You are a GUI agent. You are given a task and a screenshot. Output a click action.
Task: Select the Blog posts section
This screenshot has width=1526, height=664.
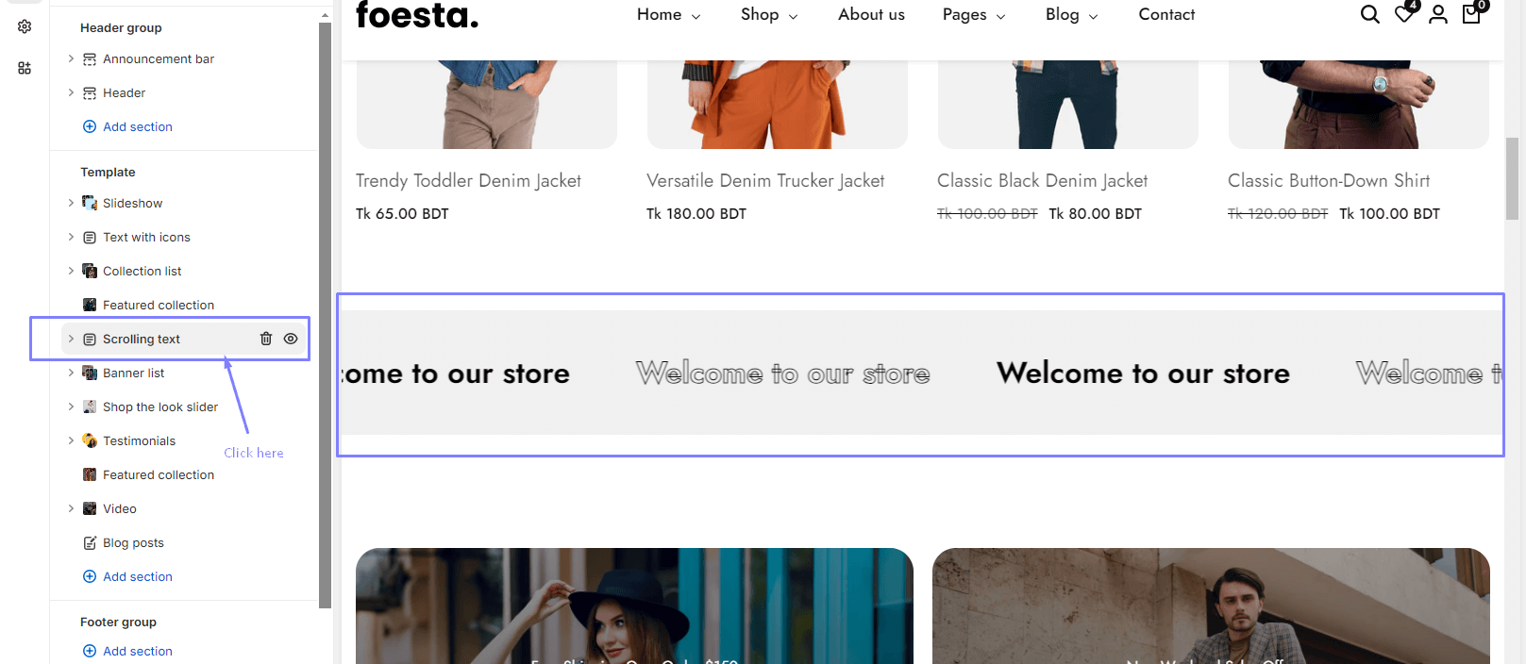(133, 542)
